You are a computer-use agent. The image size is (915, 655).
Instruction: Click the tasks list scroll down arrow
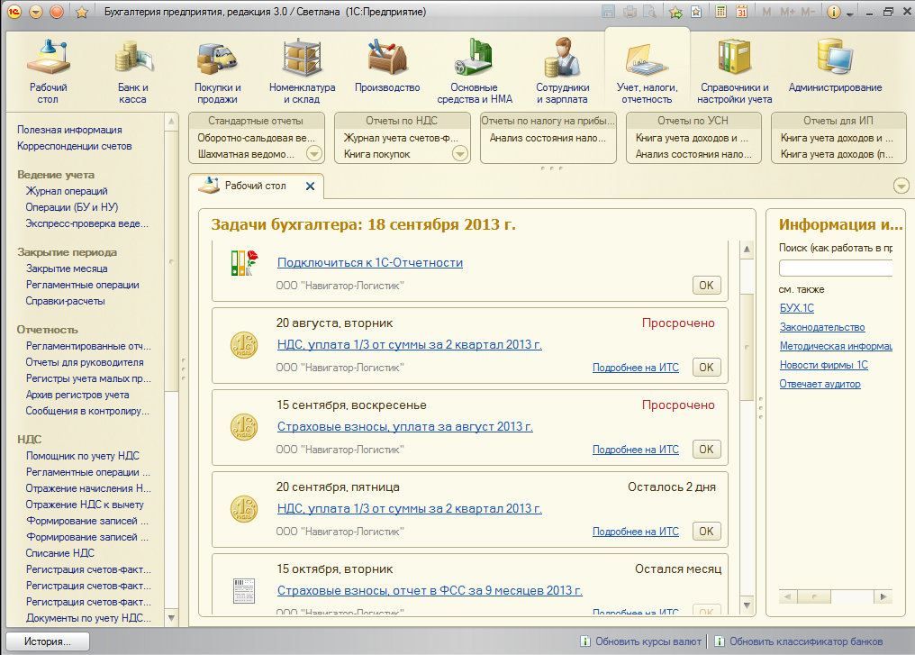pyautogui.click(x=747, y=605)
